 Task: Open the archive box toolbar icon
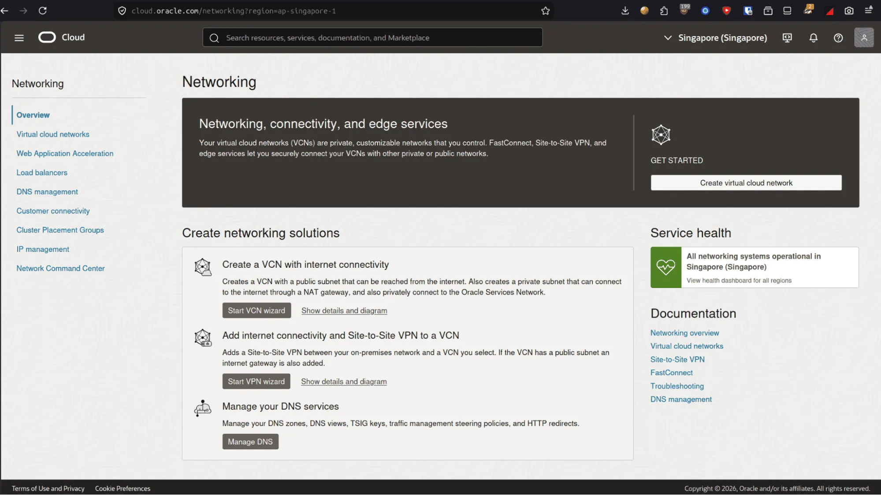pos(768,11)
